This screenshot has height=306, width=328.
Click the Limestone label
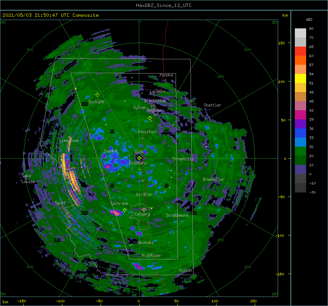[69, 140]
